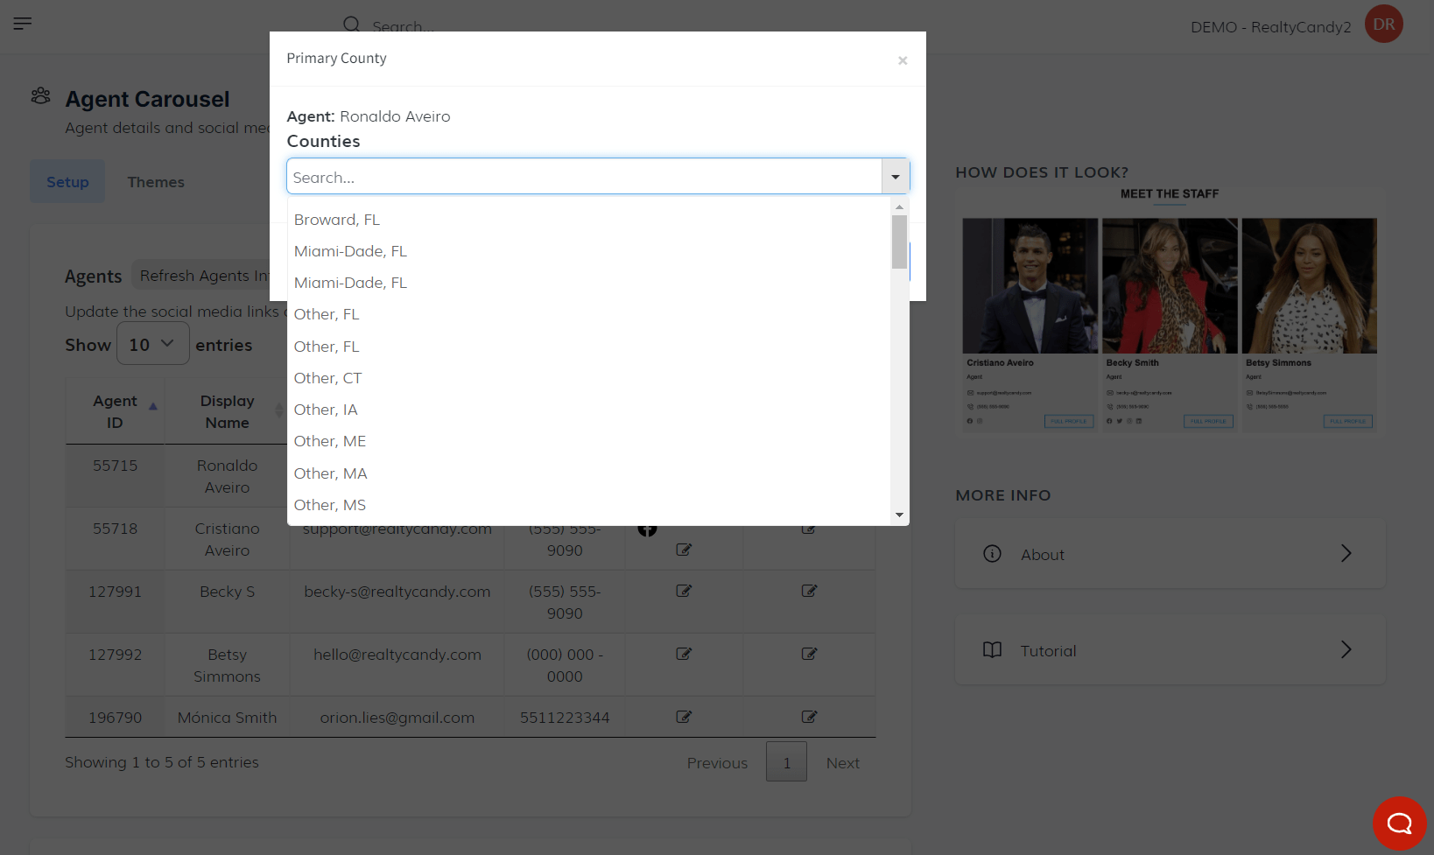Close the Primary County dialog

(x=903, y=60)
